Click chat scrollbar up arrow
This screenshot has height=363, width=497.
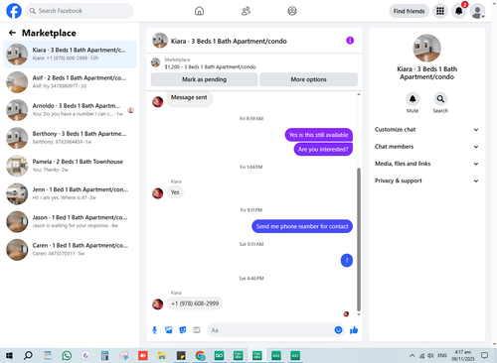pyautogui.click(x=359, y=94)
